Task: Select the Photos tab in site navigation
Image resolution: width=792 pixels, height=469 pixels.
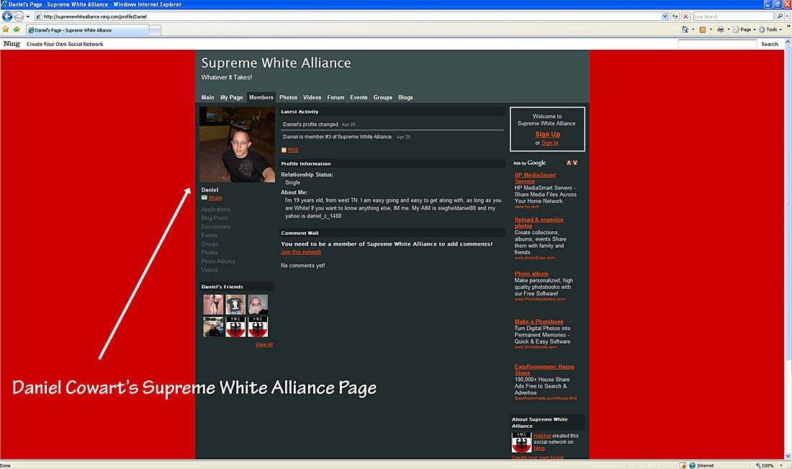Action: 288,97
